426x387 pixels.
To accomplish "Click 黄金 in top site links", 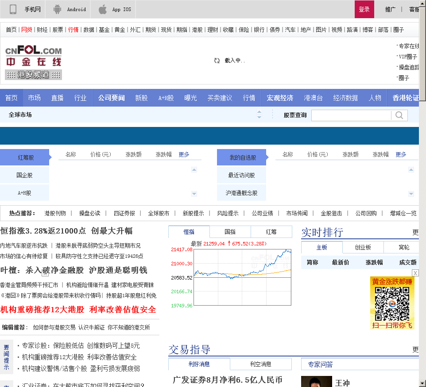I will click(120, 30).
